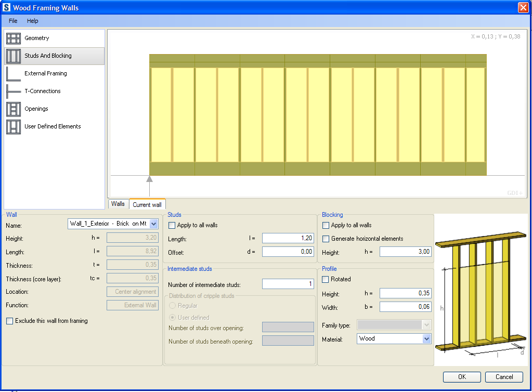This screenshot has width=532, height=392.
Task: Open the Geometry section icon
Action: [14, 38]
